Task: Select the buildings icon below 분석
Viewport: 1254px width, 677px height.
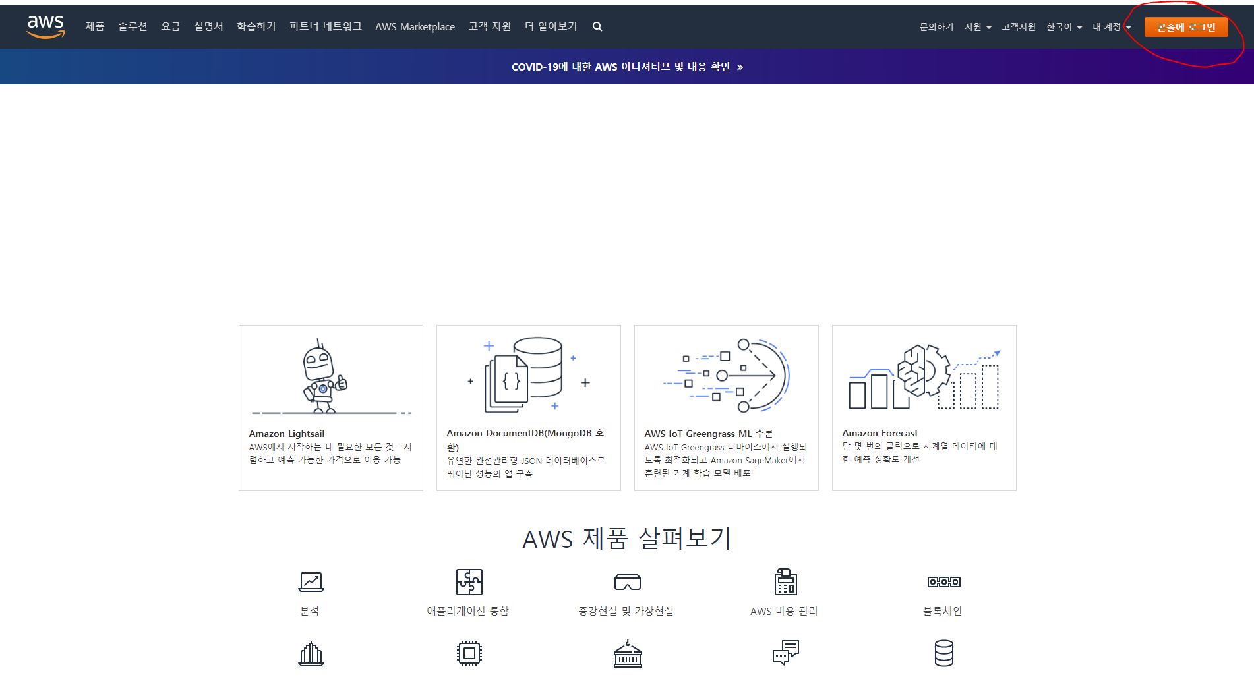Action: coord(311,654)
